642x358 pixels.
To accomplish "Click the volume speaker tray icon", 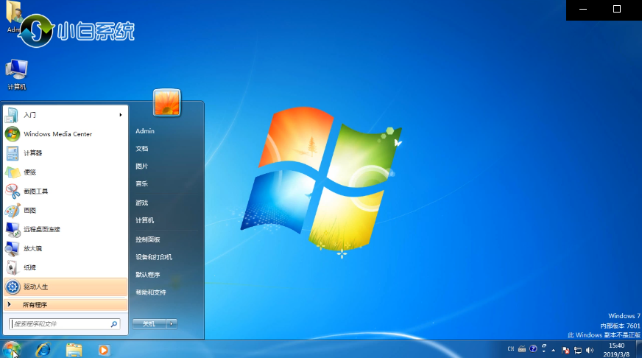I will 590,349.
